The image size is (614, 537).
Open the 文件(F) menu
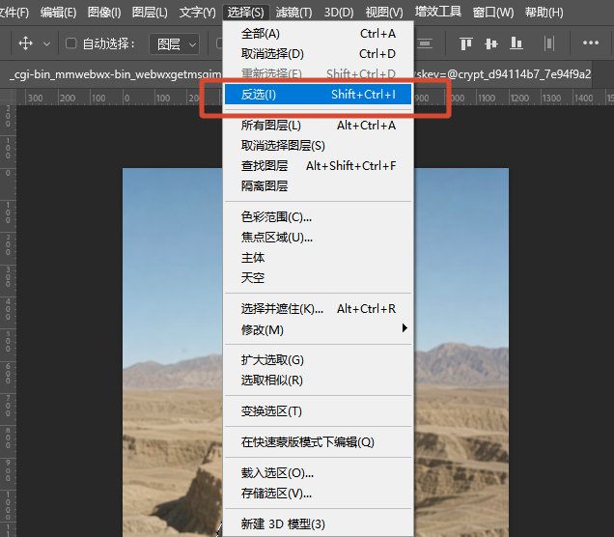tap(14, 13)
